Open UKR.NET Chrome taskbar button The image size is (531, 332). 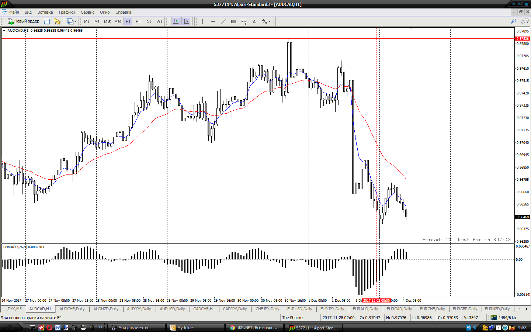pos(254,328)
